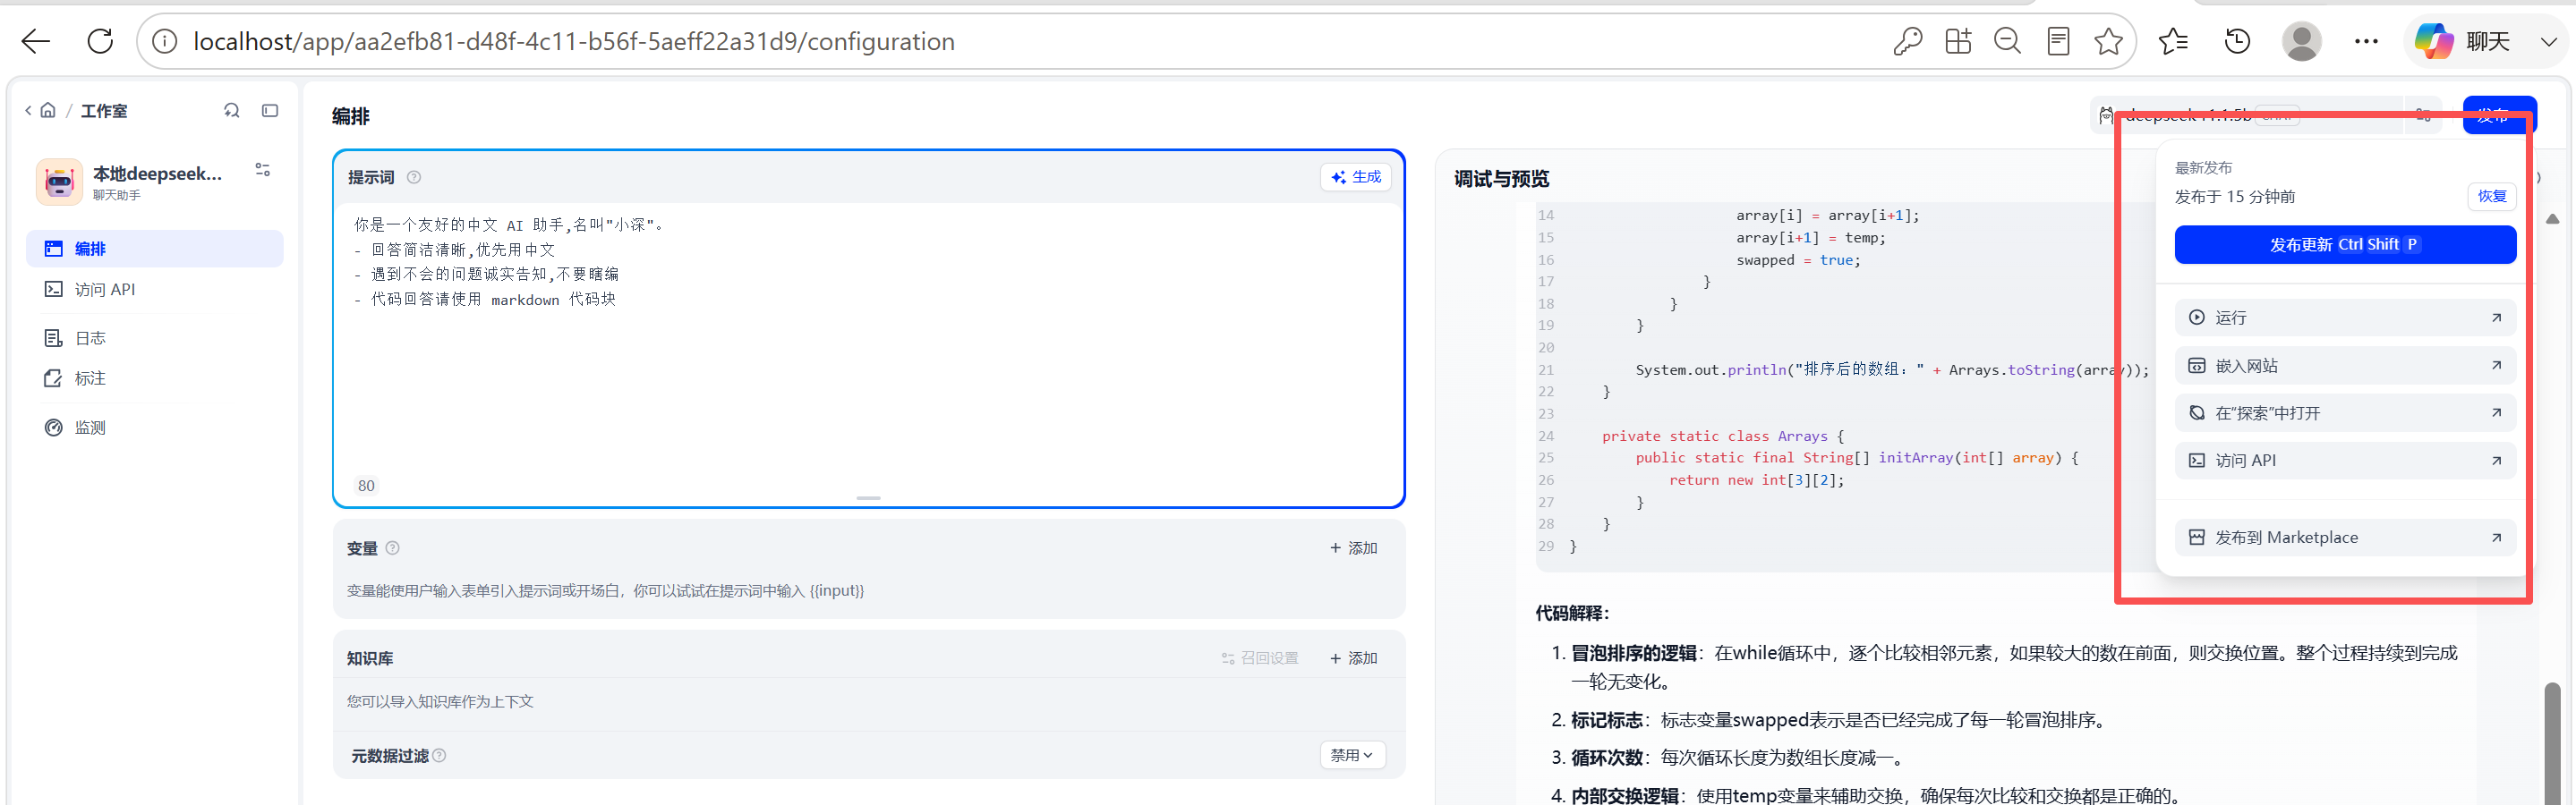Show the 提示词 help tooltip icon
This screenshot has height=805, width=2576.
pos(414,177)
